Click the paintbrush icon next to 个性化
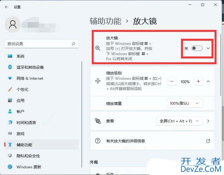 tap(10, 89)
